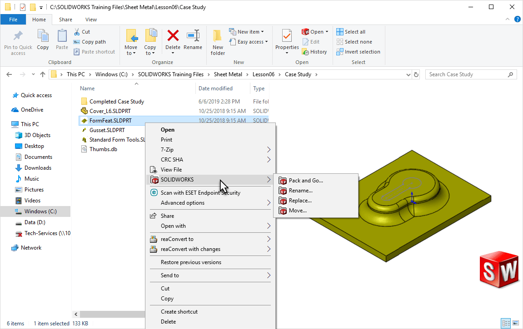Click Select none in the ribbon
The height and width of the screenshot is (329, 523).
354,42
